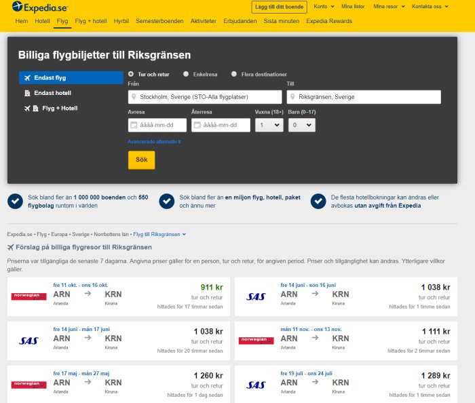Expand the Mina resor menu

[x=389, y=6]
